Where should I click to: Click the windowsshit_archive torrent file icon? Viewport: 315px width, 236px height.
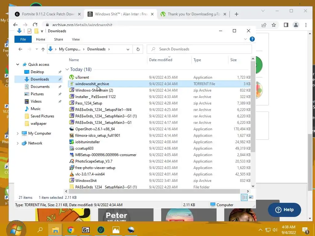tap(72, 84)
